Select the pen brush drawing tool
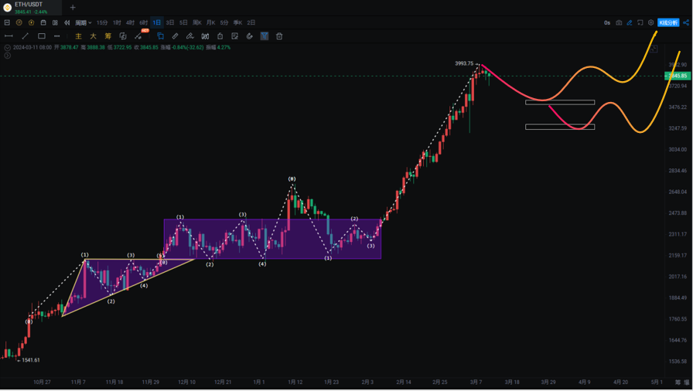Screen dimensions: 693x391 click(190, 36)
